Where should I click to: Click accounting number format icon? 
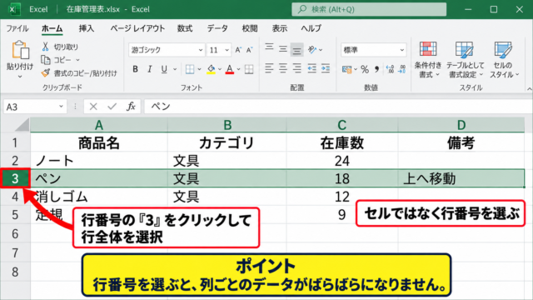click(346, 70)
